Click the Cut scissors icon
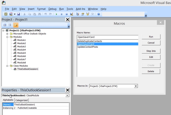 point(24,14)
